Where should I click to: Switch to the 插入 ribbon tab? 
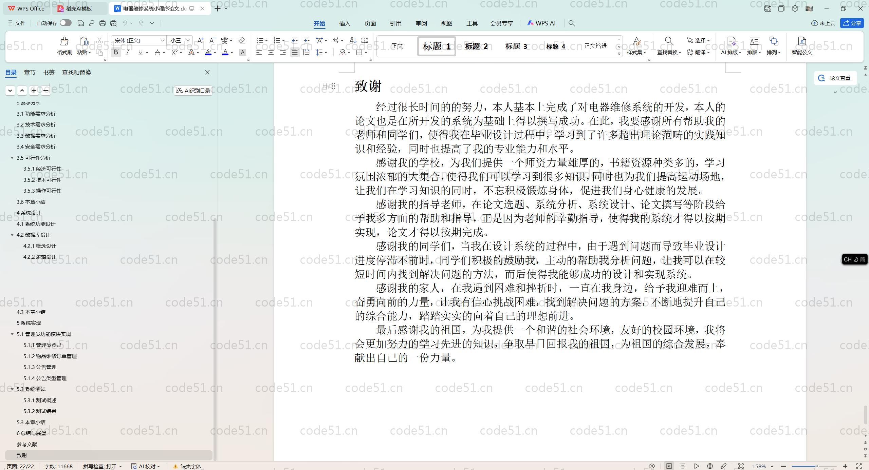tap(344, 23)
